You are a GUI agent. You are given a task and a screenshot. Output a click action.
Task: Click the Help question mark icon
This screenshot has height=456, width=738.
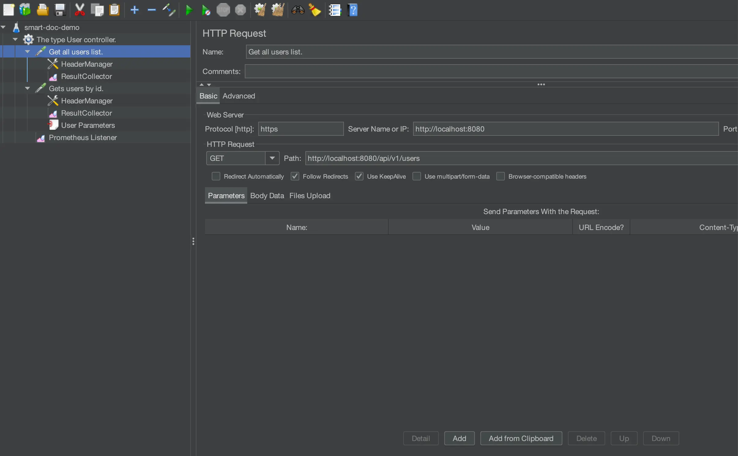point(352,10)
